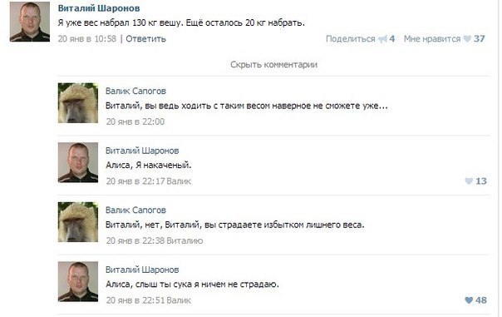Open monkey avatar on 22:38 comment
This screenshot has width=502, height=317.
(x=78, y=222)
